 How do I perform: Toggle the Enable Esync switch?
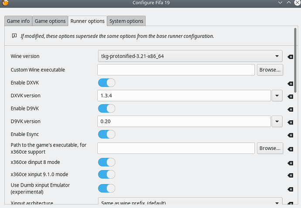click(106, 134)
